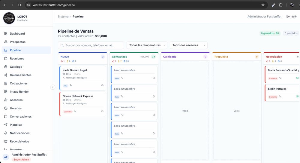Open the Stalin Parrales card

click(282, 93)
